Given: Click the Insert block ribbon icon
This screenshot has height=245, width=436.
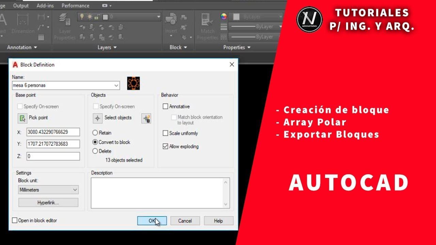Looking at the screenshot, I should [x=171, y=19].
